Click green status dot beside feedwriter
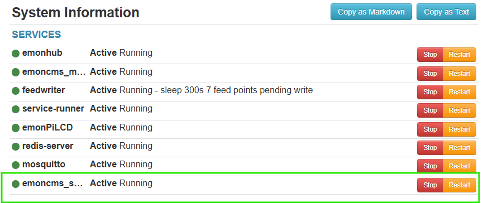The width and height of the screenshot is (488, 203). coord(16,91)
